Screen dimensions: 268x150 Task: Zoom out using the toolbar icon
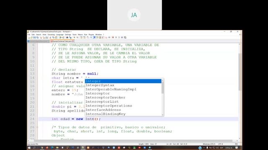pyautogui.click(x=77, y=37)
